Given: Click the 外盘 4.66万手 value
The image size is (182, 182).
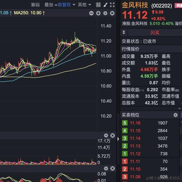Looking at the screenshot, I should coord(149,69).
